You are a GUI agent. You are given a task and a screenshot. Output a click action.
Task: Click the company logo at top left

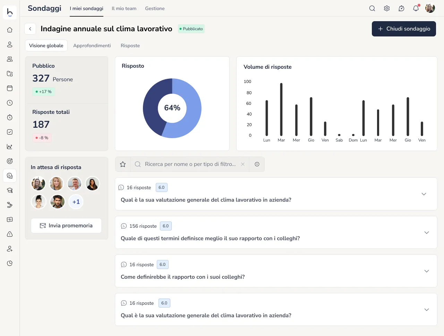[10, 12]
